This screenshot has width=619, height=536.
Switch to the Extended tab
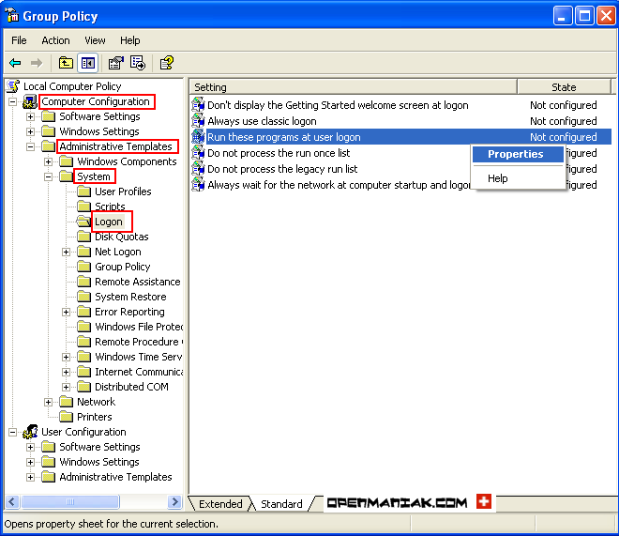point(220,504)
